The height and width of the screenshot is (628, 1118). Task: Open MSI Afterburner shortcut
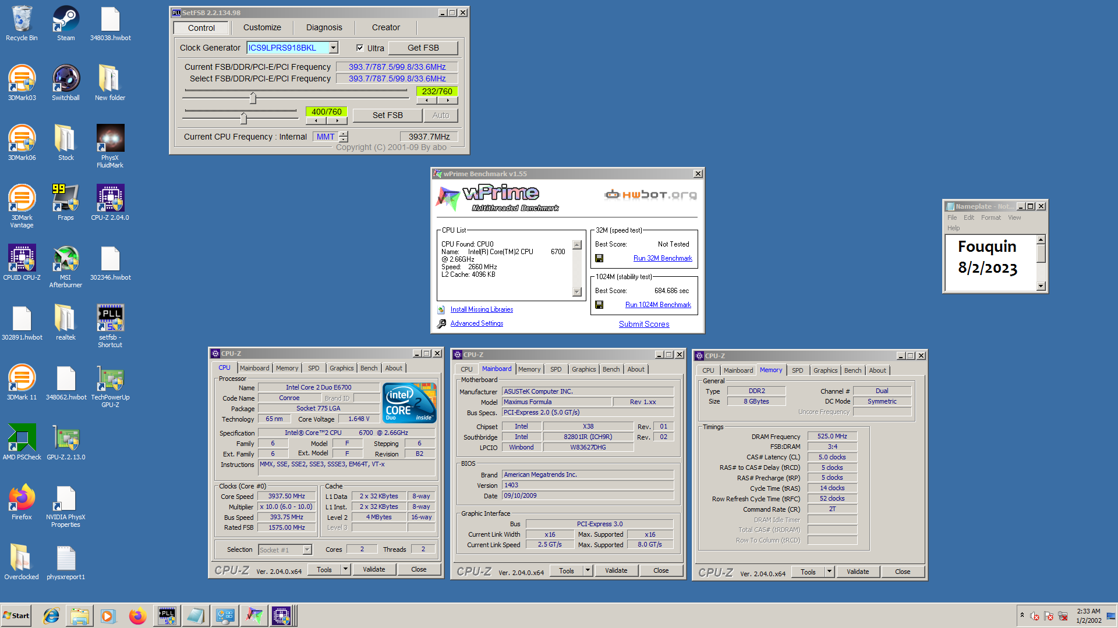[x=66, y=266]
